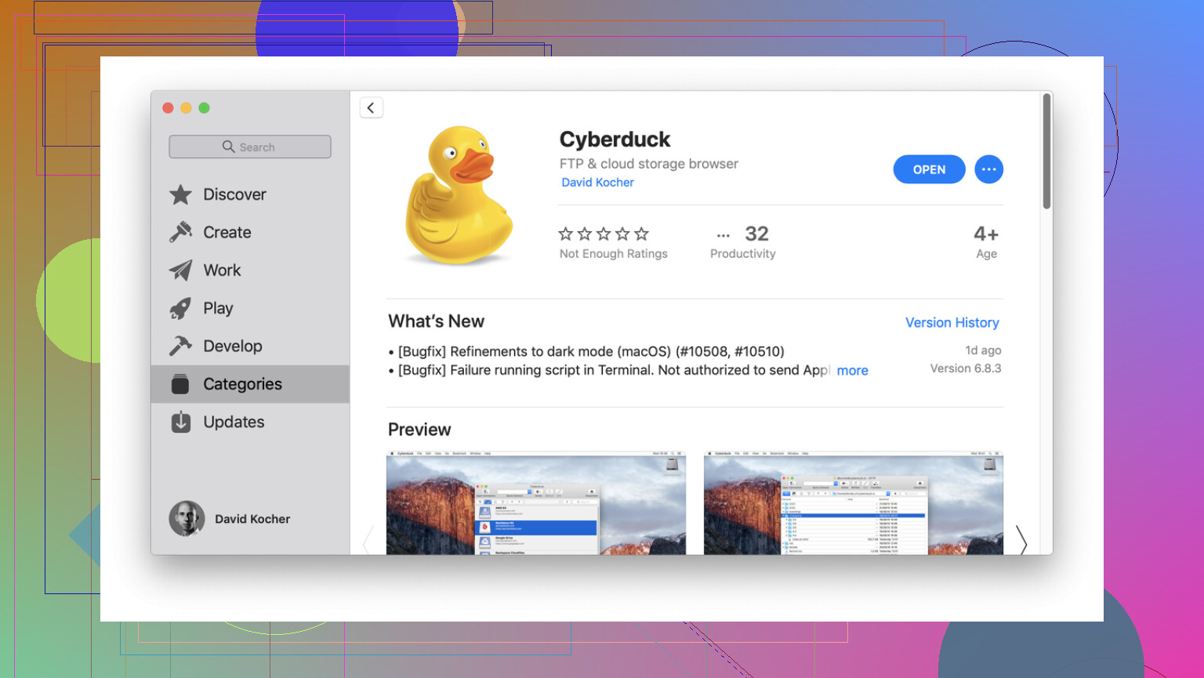The image size is (1204, 678).
Task: Click 'FTP & cloud storage browser' subtitle
Action: click(649, 164)
